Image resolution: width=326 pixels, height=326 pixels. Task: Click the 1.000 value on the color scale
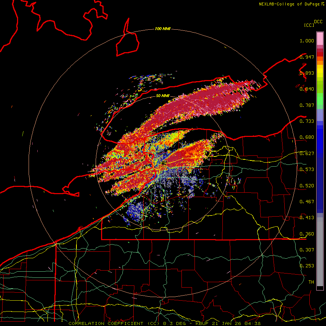[307, 41]
